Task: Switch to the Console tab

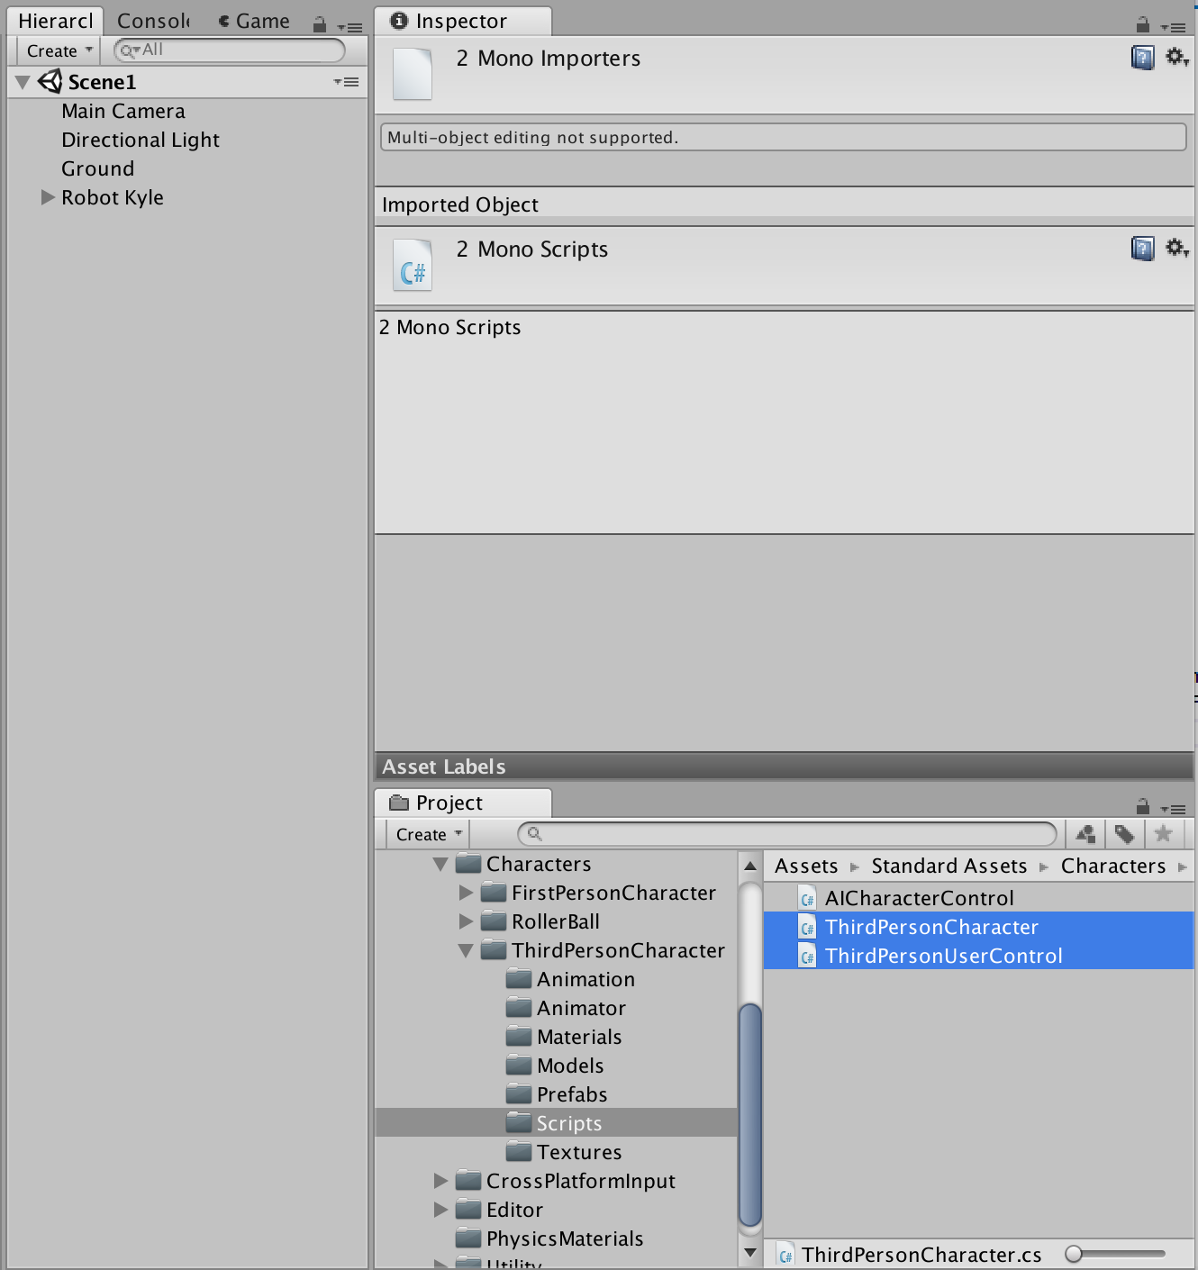Action: pos(151,20)
